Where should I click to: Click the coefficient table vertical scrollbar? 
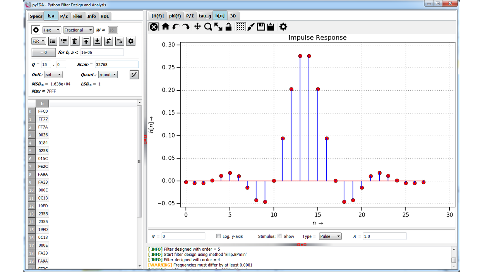tap(140, 161)
